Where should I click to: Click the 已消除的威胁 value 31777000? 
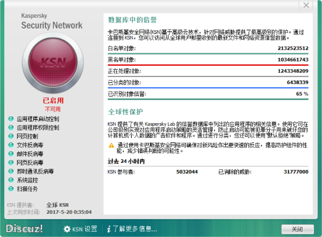[x=296, y=172]
